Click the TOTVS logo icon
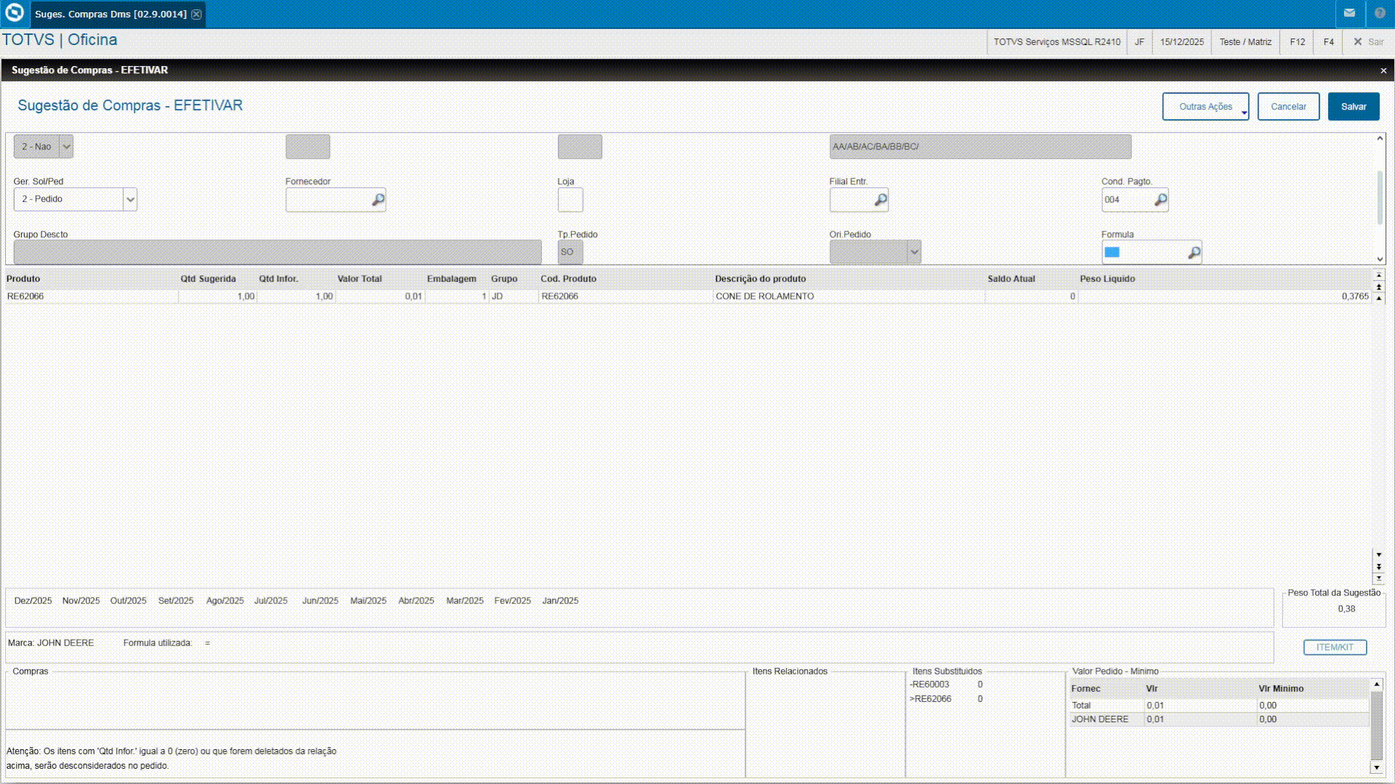The width and height of the screenshot is (1395, 784). 15,13
